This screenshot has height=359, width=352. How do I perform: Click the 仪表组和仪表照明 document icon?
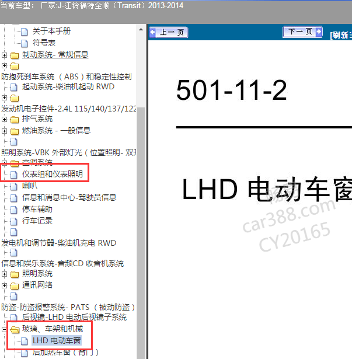14,175
